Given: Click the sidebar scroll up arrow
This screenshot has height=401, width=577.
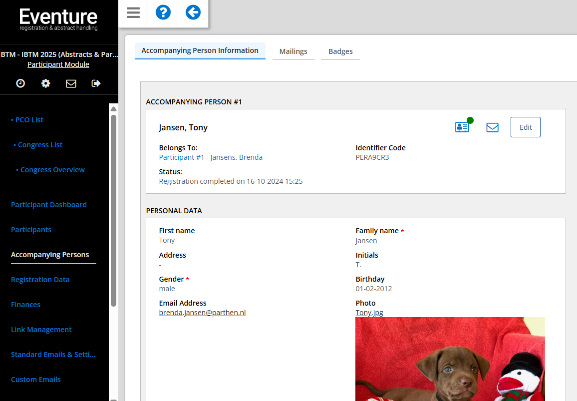Looking at the screenshot, I should coord(113,109).
